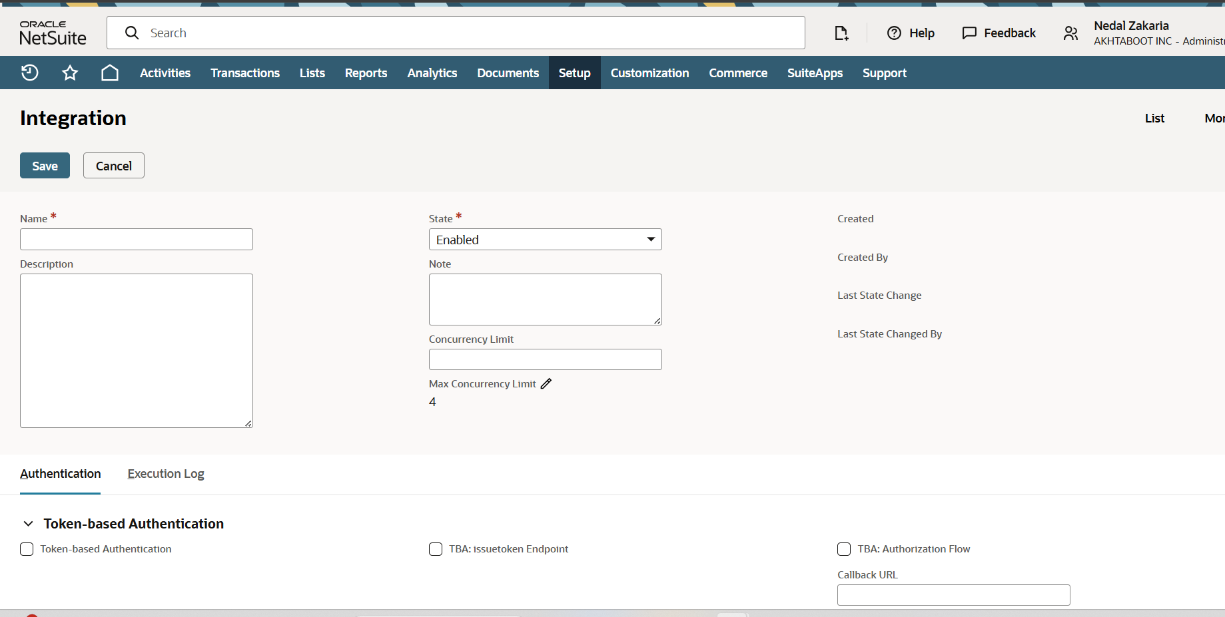Open the Create New document icon
This screenshot has height=617, width=1225.
pos(841,33)
